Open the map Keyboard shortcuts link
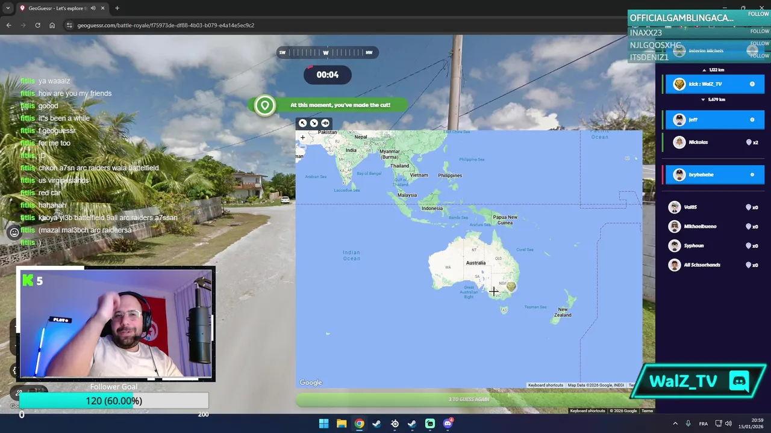 546,385
